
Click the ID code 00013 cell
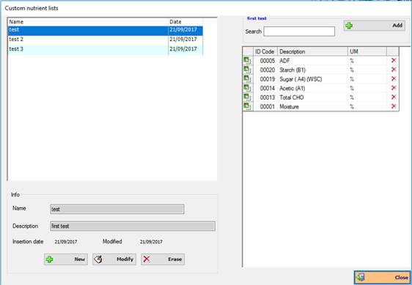tap(265, 97)
